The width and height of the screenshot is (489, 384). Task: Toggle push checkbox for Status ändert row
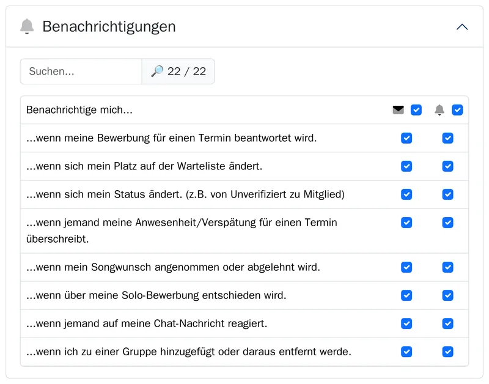(x=447, y=194)
